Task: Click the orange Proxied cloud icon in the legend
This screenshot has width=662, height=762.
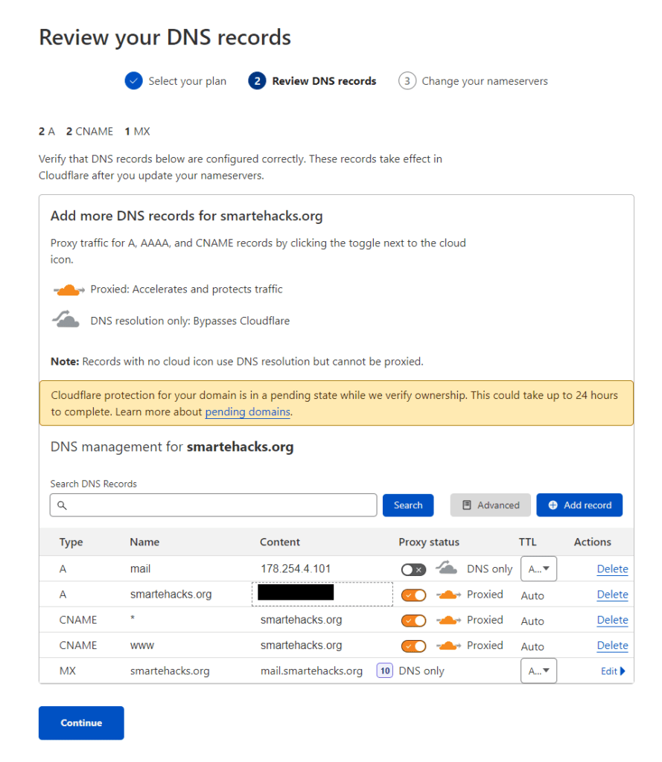Action: point(69,289)
